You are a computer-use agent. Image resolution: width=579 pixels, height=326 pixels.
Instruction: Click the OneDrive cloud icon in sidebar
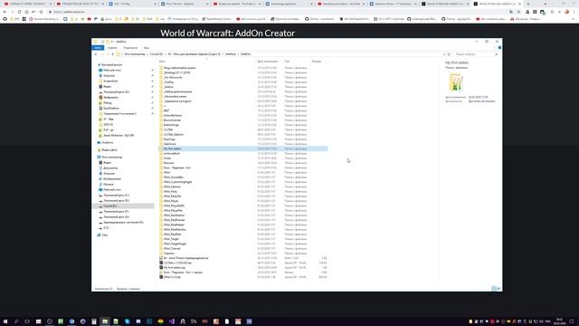coord(99,143)
